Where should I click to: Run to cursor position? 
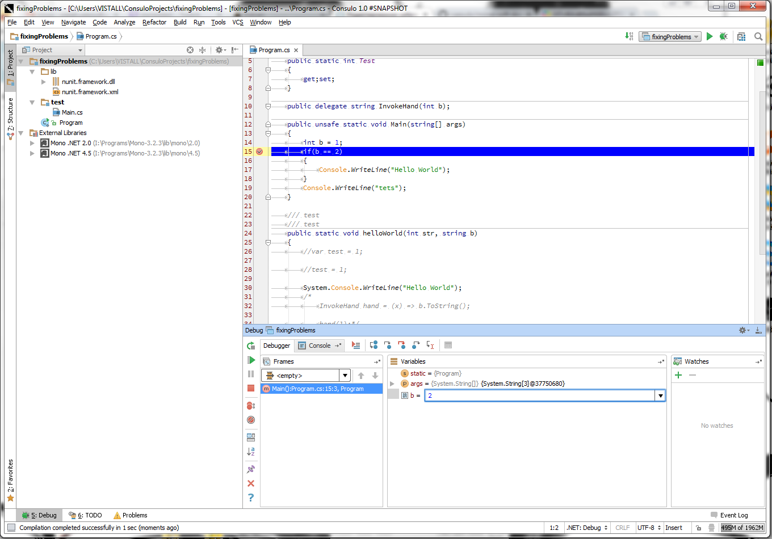tap(430, 345)
